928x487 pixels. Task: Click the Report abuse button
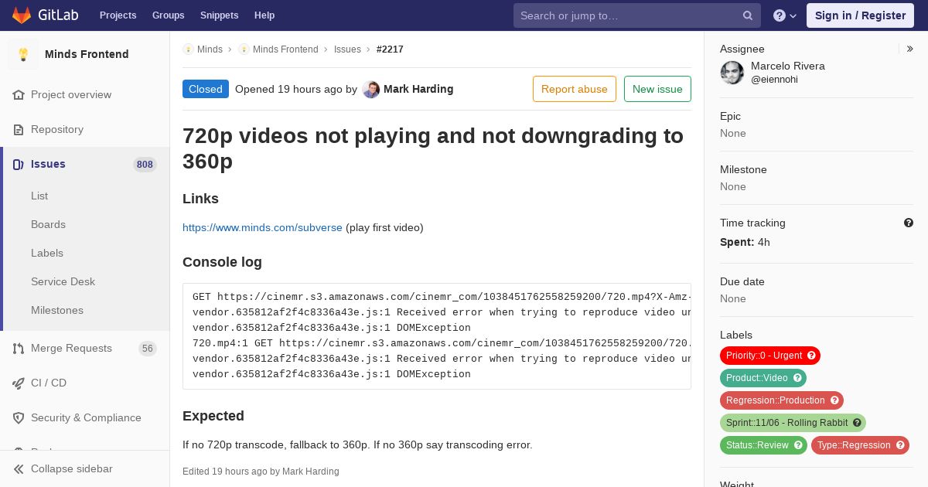click(575, 89)
